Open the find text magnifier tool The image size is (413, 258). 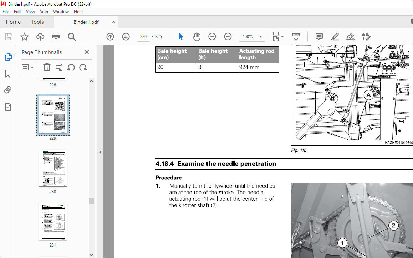(72, 37)
